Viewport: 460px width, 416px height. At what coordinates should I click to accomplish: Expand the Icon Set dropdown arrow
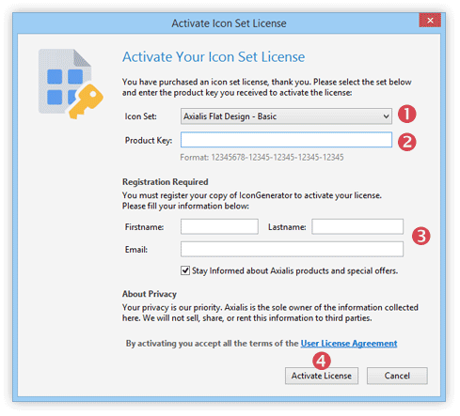click(386, 116)
